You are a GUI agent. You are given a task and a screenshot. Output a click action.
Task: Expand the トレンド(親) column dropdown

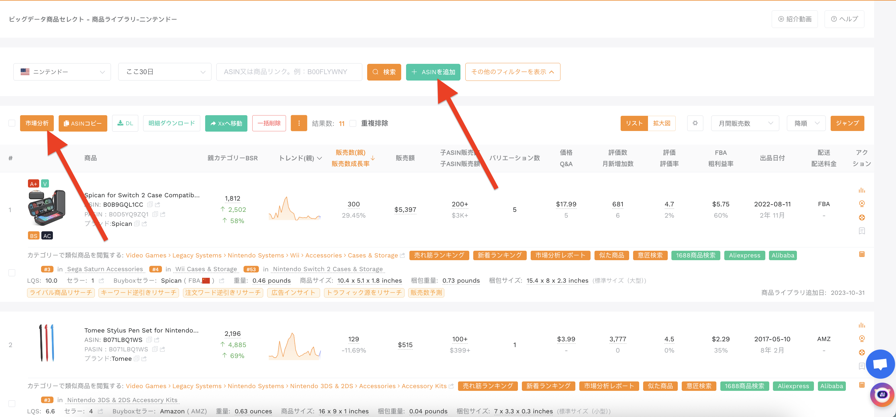click(319, 158)
